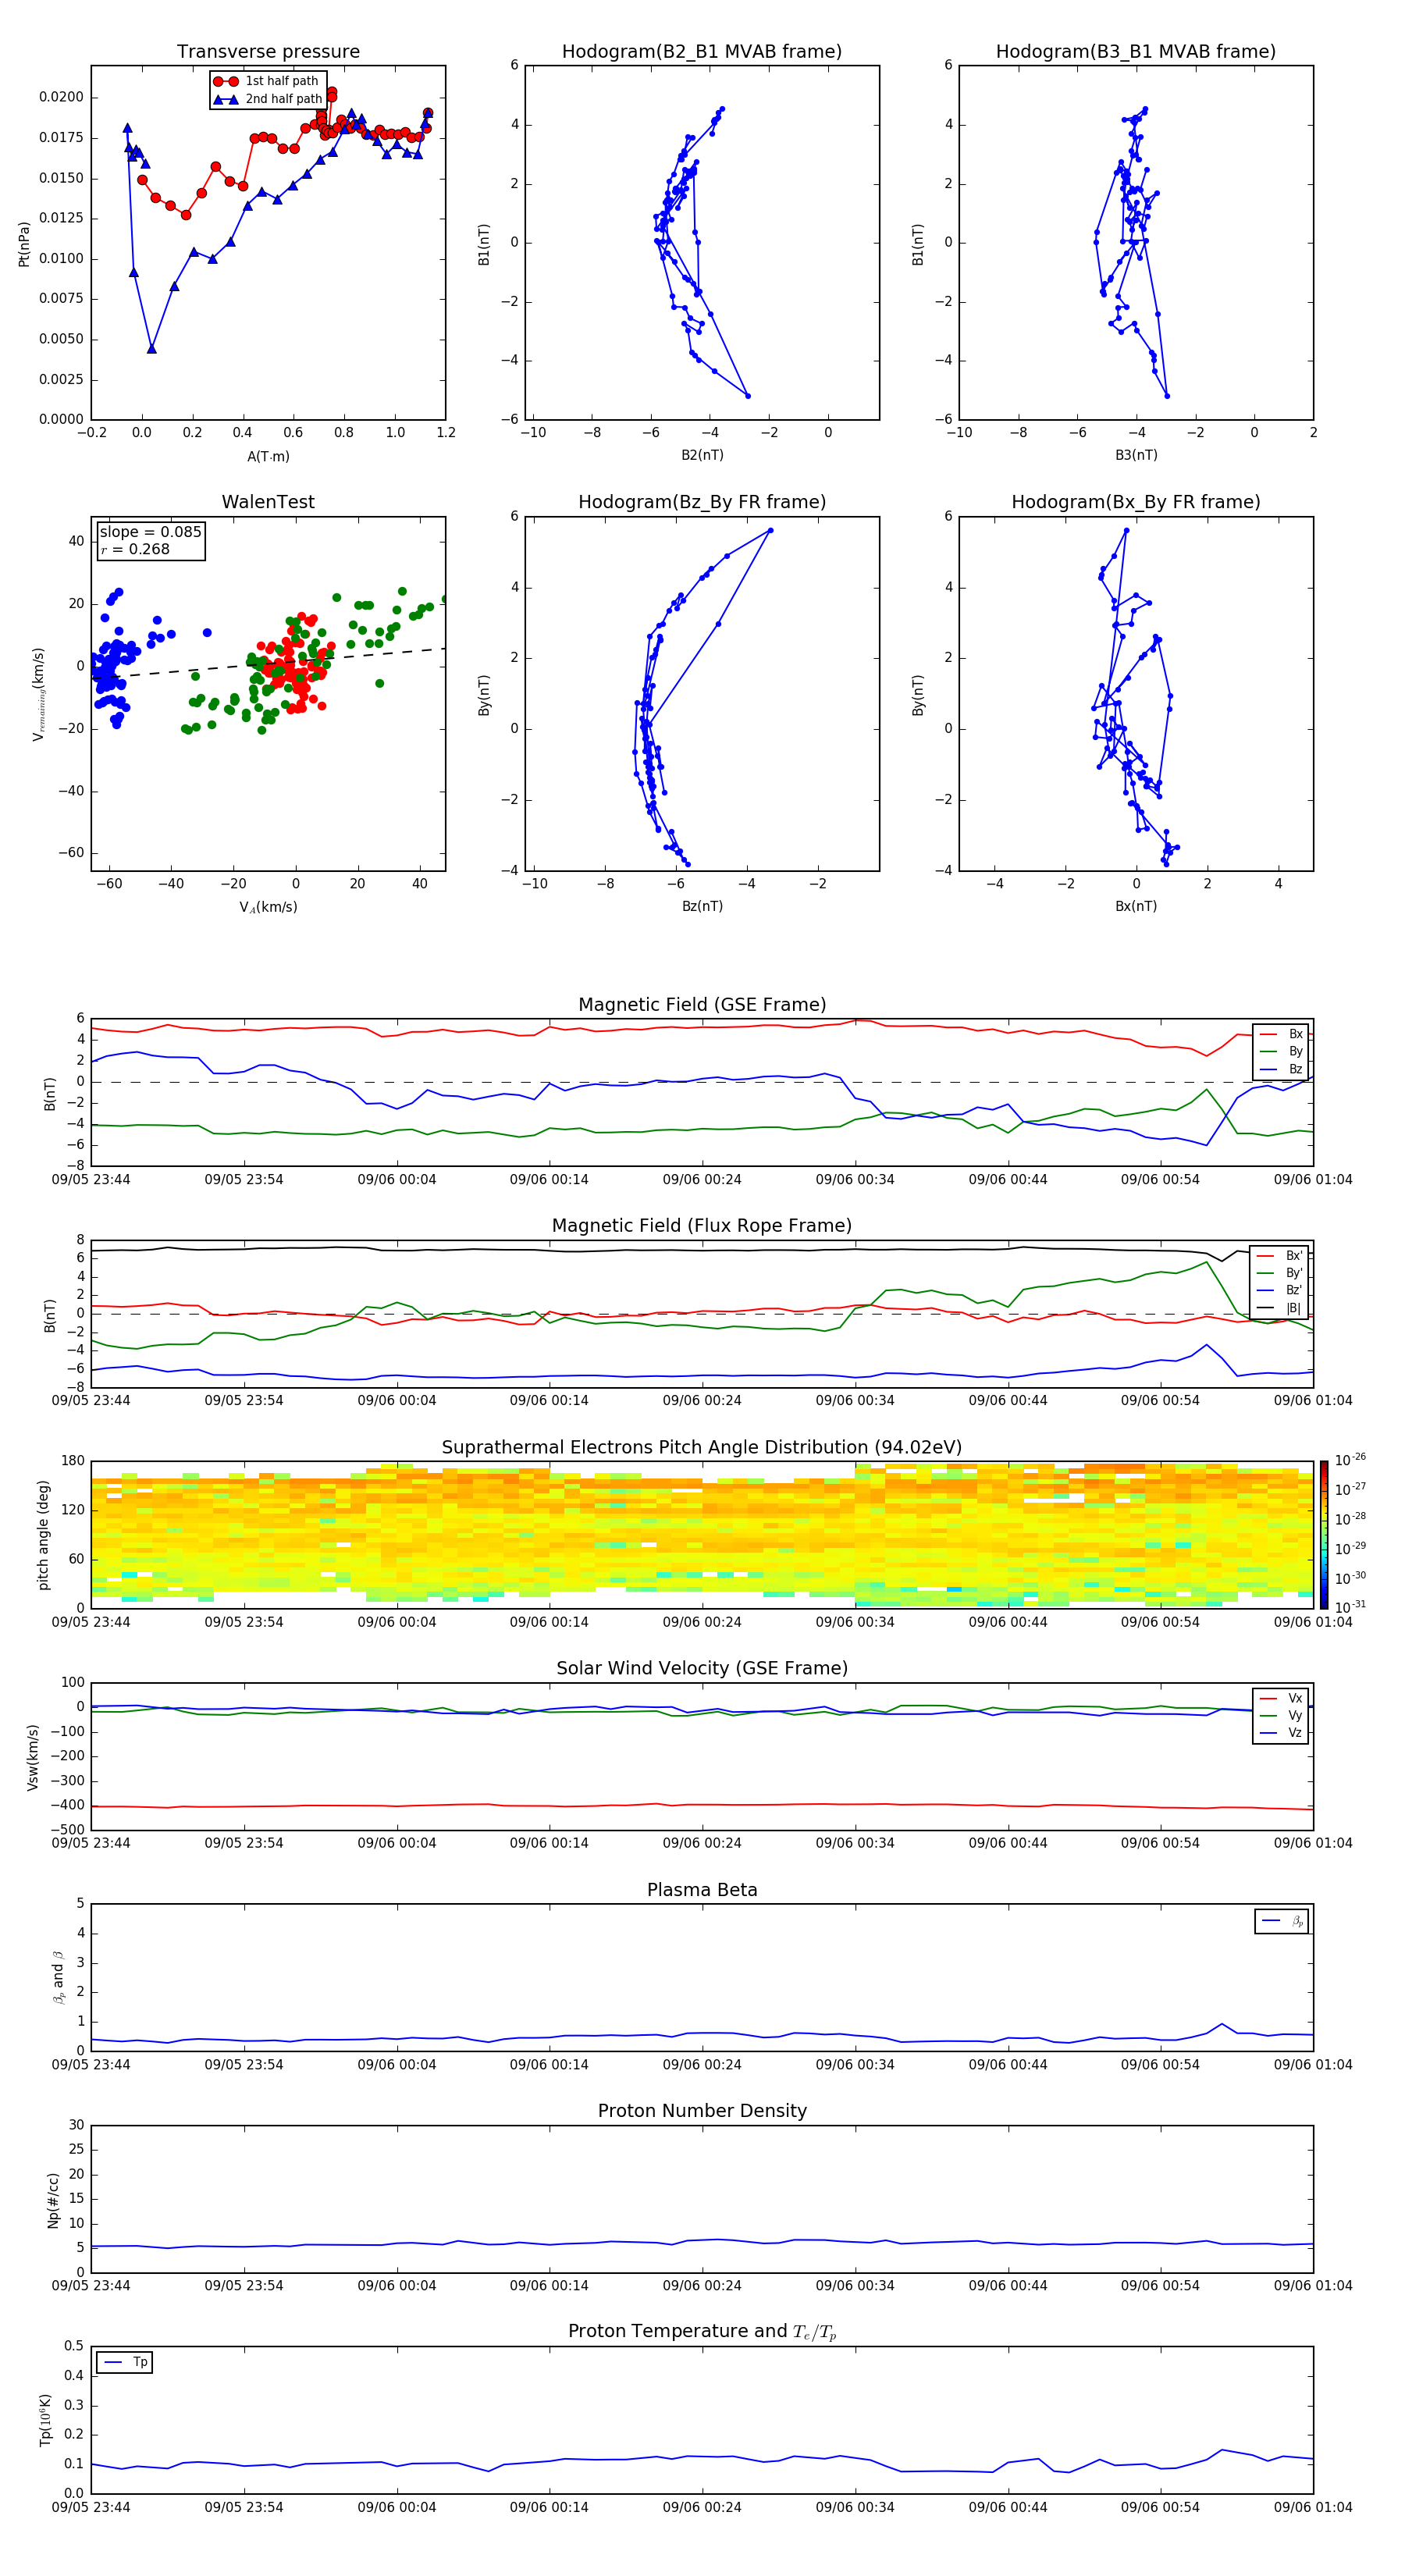Click the "Tp(10^6K)" y-axis label

[45, 2420]
